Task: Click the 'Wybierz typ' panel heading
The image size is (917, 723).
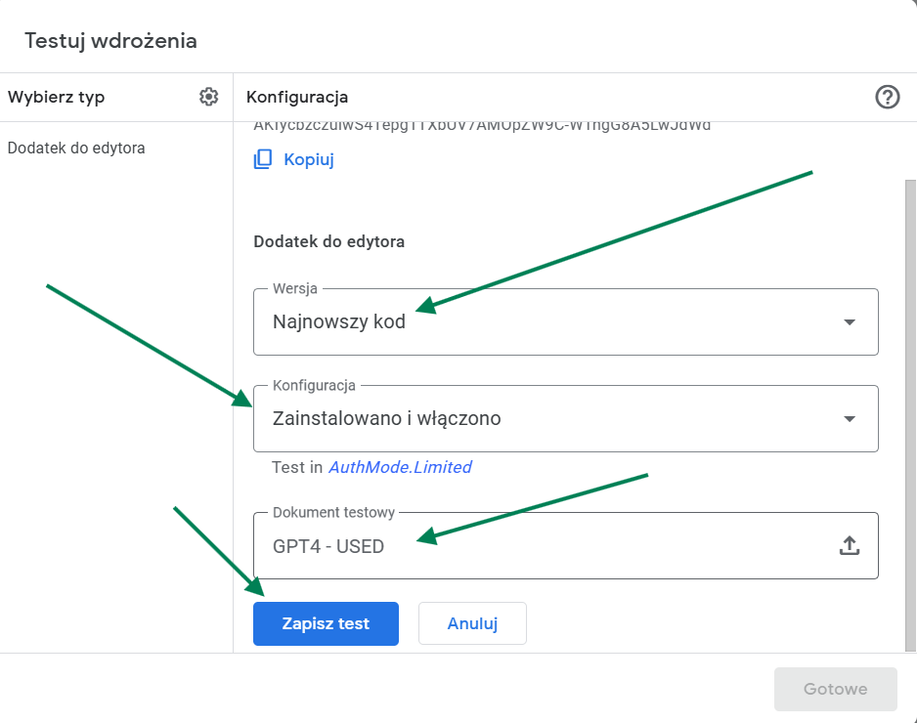Action: [x=56, y=97]
